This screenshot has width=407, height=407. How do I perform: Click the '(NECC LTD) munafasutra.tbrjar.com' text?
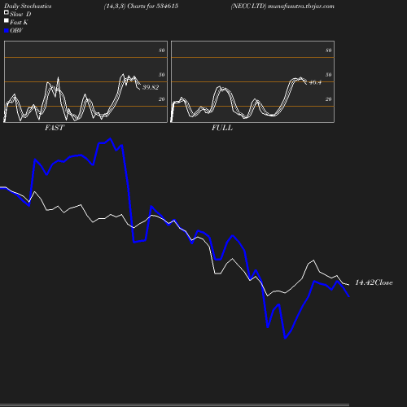(282, 7)
